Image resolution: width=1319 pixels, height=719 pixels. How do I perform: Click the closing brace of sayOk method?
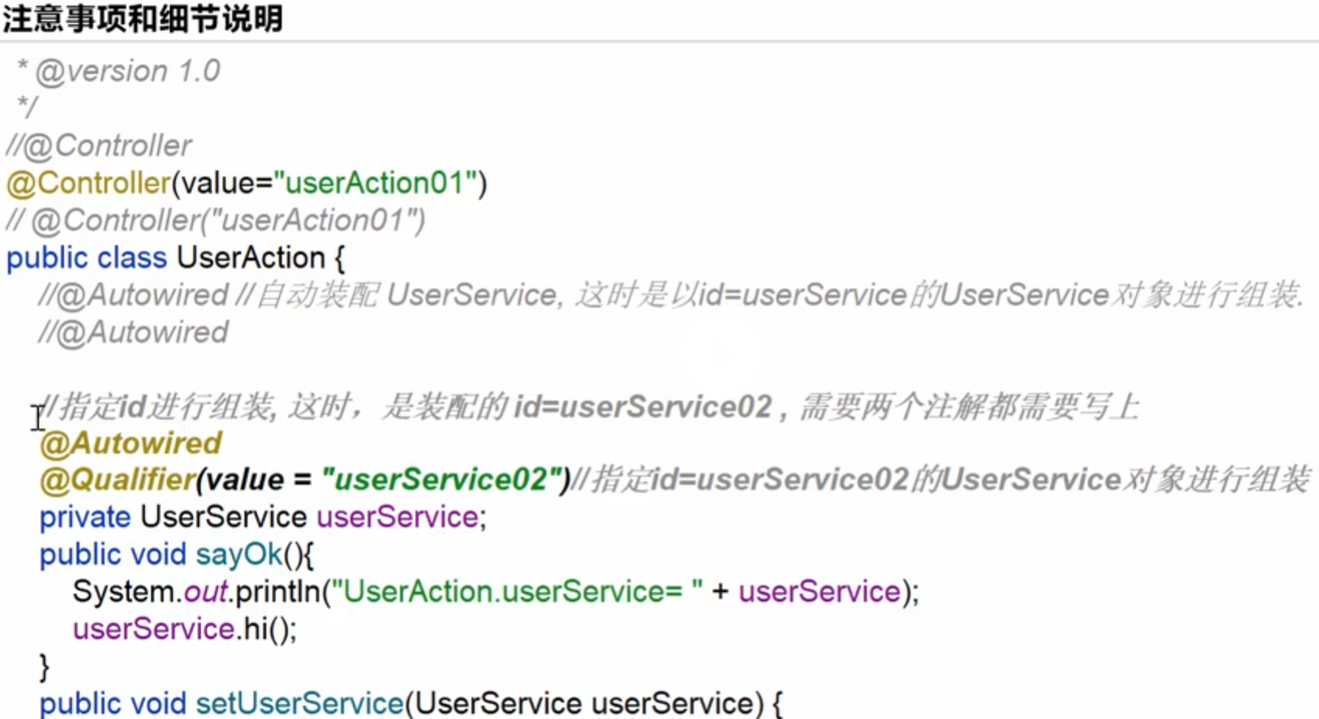tap(44, 666)
